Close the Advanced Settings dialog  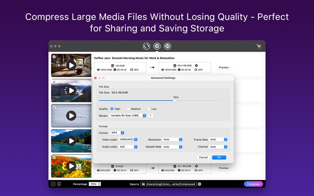click(x=95, y=78)
